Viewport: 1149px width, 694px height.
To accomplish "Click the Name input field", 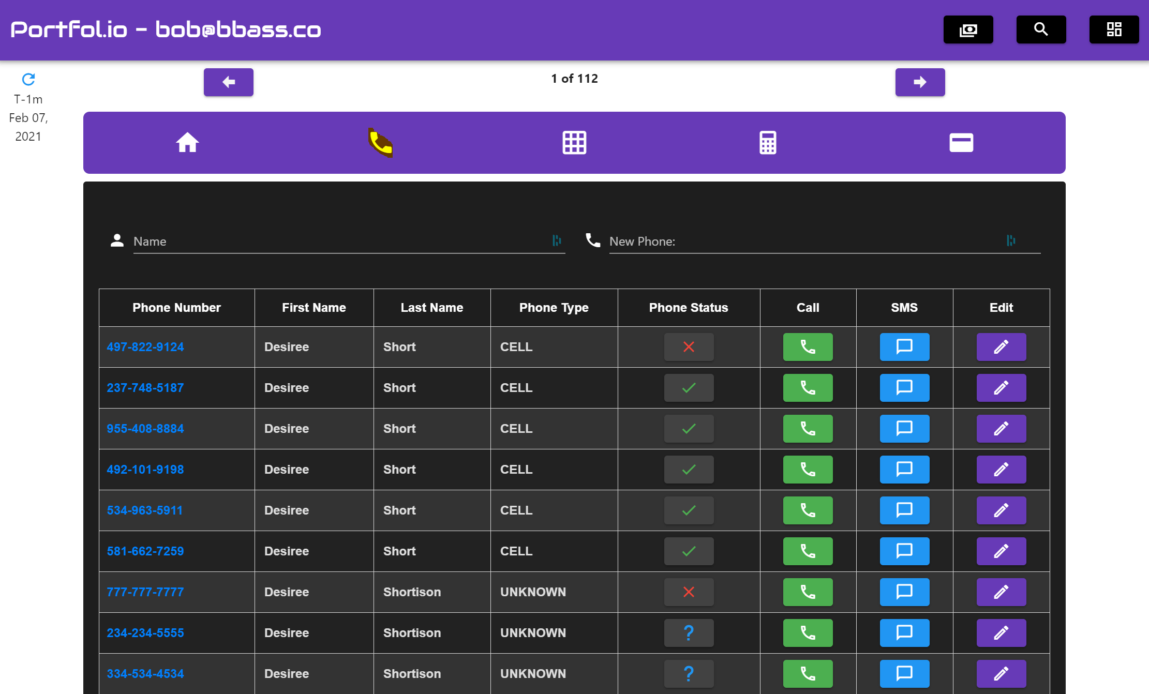I will pyautogui.click(x=341, y=242).
